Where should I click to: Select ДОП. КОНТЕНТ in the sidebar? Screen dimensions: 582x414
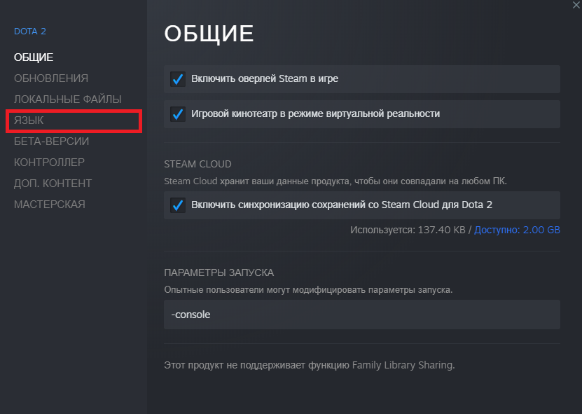(x=53, y=184)
